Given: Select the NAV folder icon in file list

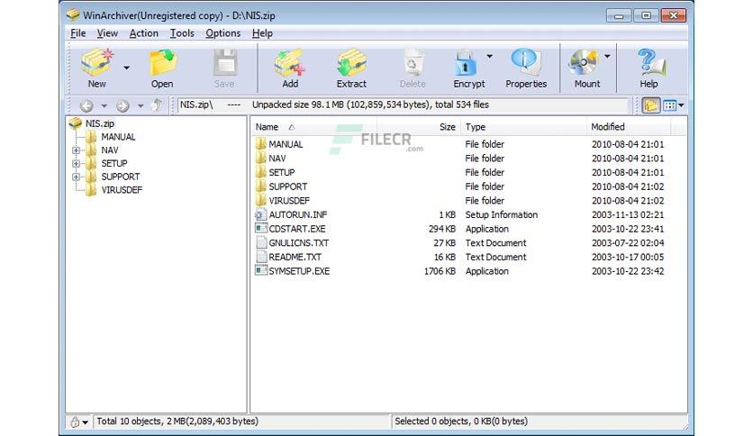Looking at the screenshot, I should (x=261, y=158).
